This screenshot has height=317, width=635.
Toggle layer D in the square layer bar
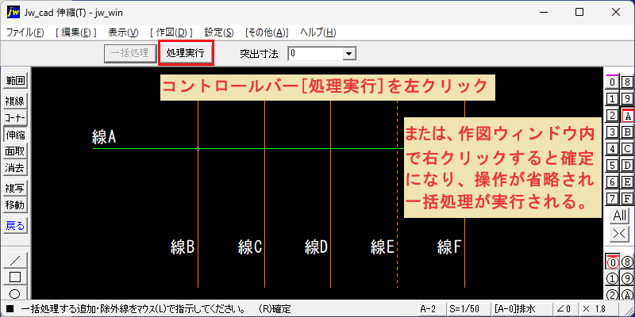point(627,166)
